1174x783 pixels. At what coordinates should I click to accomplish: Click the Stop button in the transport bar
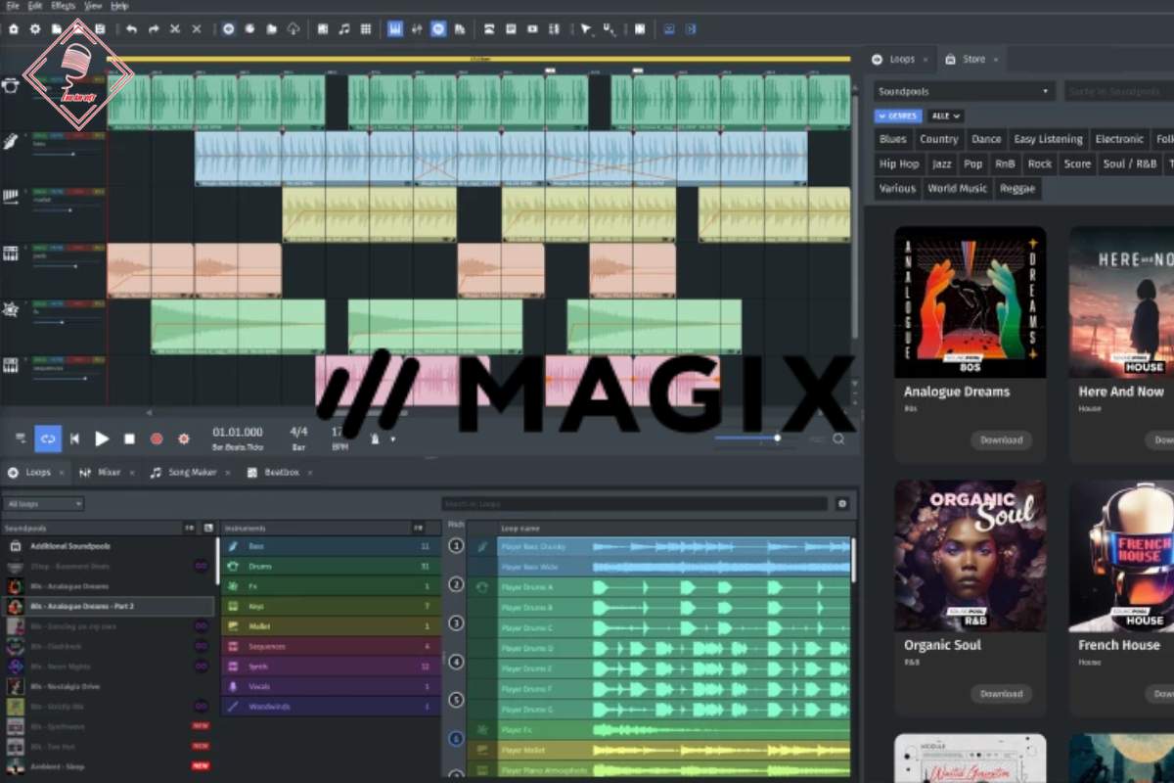point(129,439)
